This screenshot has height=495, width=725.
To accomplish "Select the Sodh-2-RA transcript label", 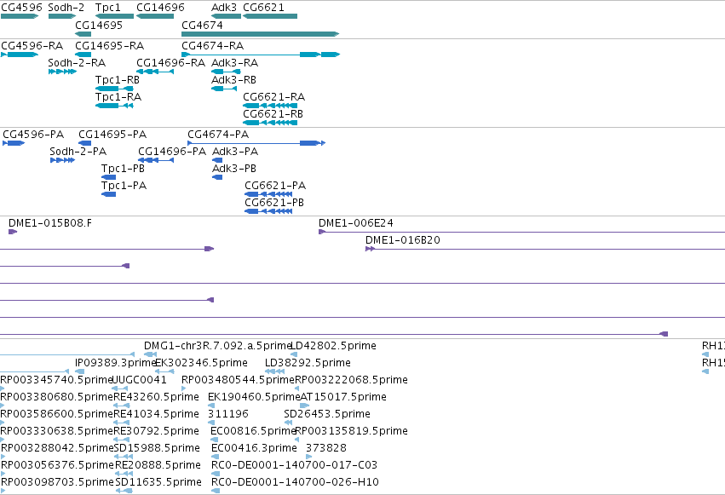I will click(x=77, y=63).
